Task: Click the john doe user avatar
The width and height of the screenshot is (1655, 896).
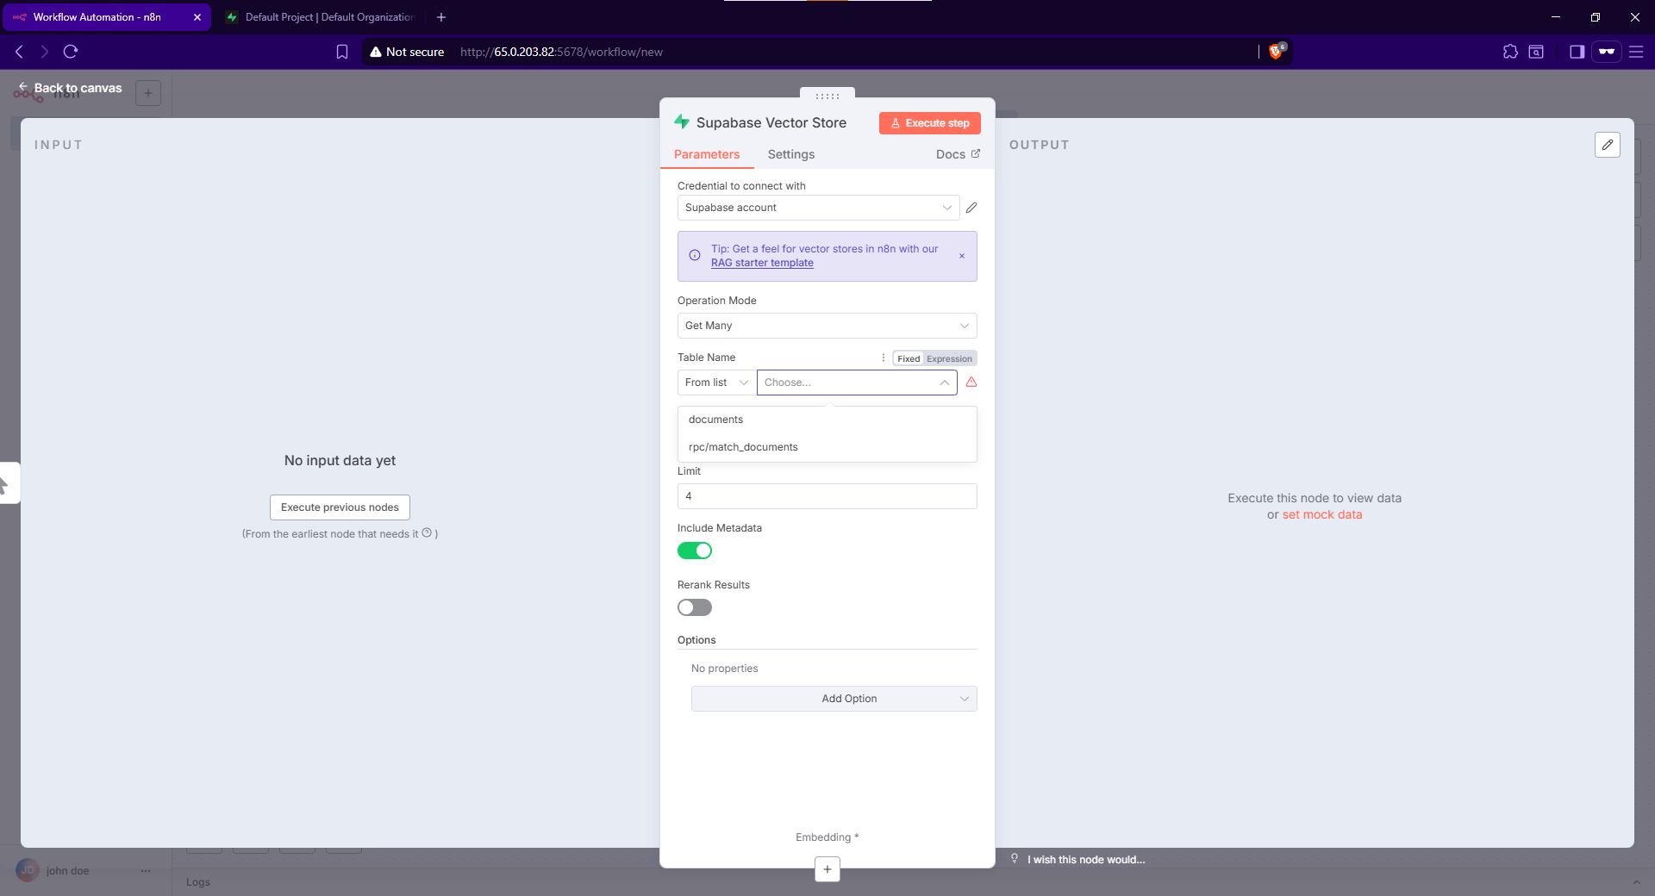Action: point(28,870)
